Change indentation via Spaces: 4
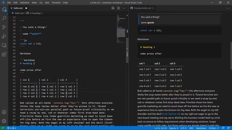The image size is (232, 130). pyautogui.click(x=174, y=128)
